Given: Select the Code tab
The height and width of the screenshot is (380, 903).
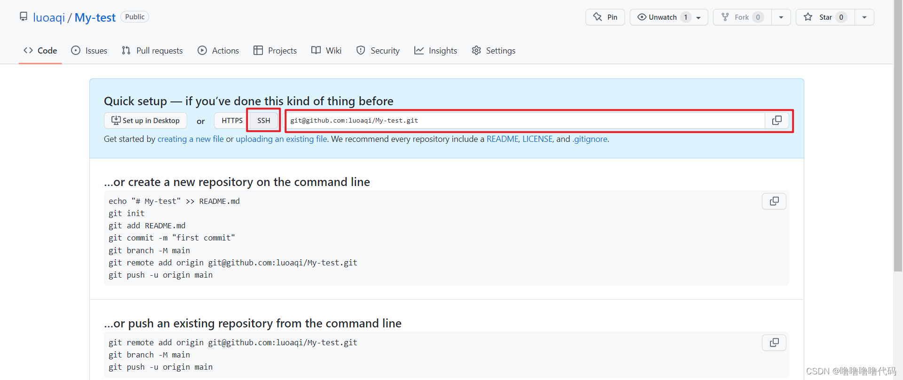Looking at the screenshot, I should [x=40, y=50].
